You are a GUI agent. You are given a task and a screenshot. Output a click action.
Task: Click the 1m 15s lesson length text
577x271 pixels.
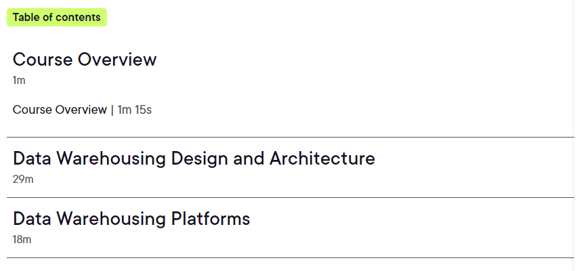(134, 110)
